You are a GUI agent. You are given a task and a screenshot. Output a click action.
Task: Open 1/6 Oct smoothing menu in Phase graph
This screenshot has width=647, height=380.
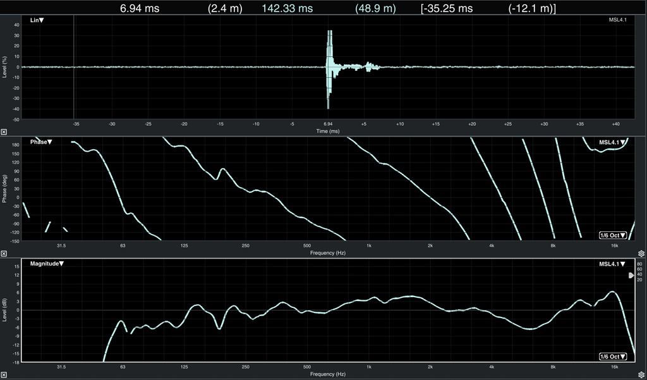613,235
